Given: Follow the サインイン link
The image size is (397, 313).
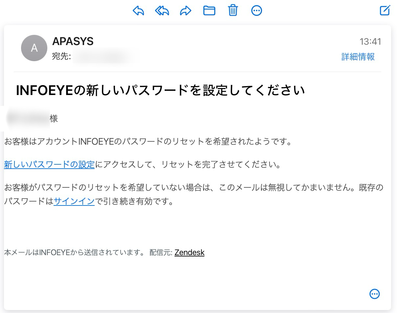Looking at the screenshot, I should pyautogui.click(x=74, y=201).
